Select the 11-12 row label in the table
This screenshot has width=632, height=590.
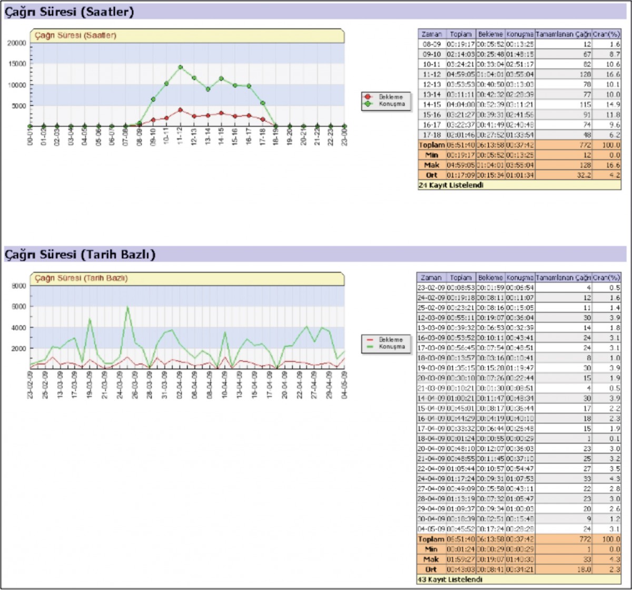pyautogui.click(x=432, y=74)
